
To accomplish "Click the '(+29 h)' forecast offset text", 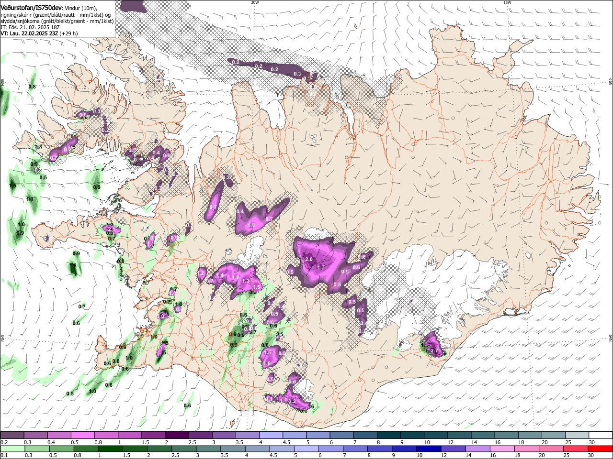I will point(68,33).
